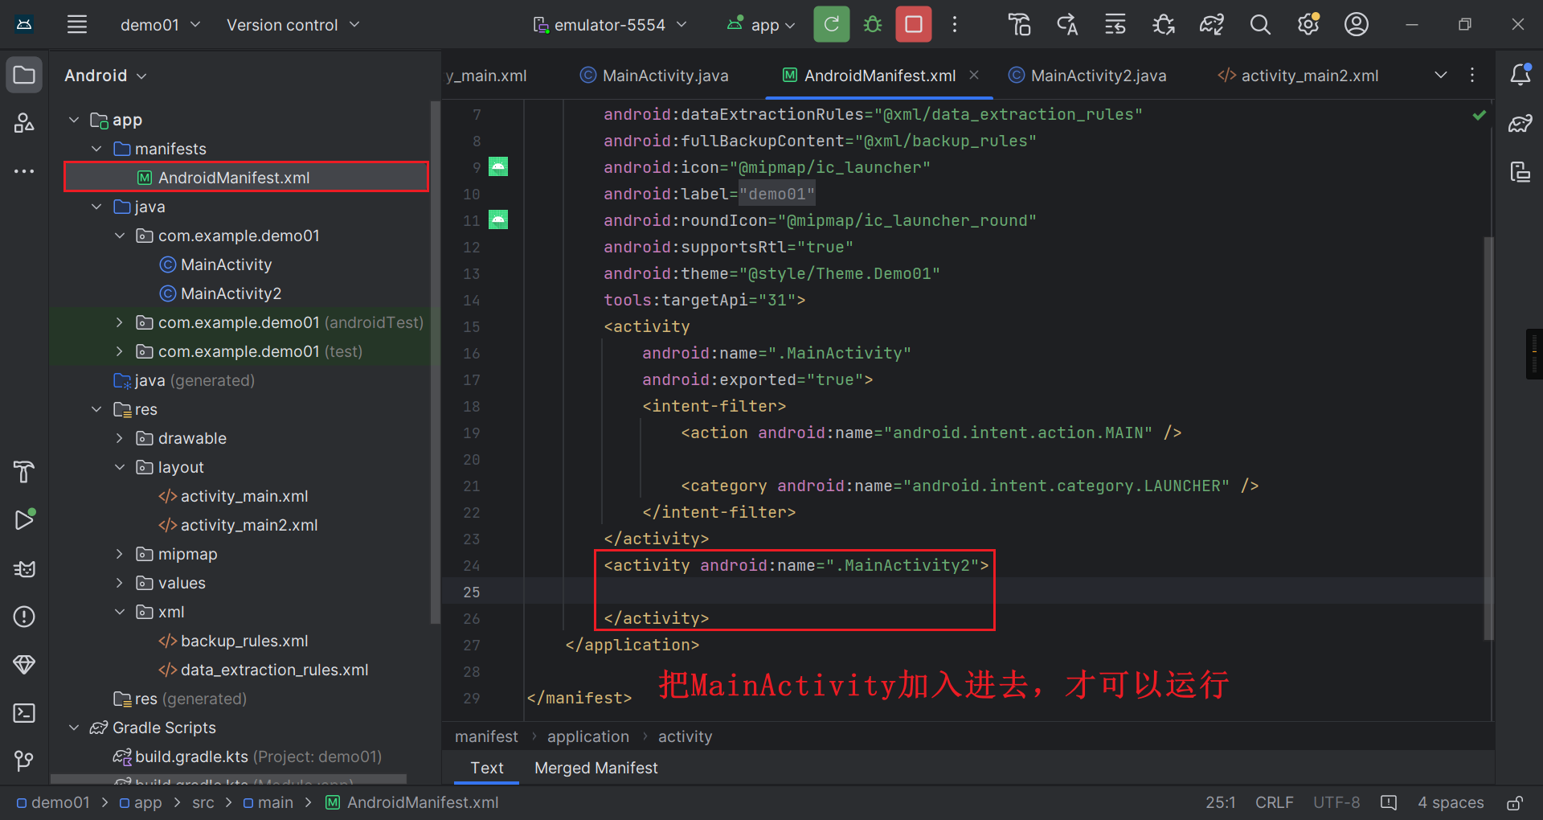This screenshot has width=1543, height=820.
Task: Sync project with Gradle files
Action: (1212, 25)
